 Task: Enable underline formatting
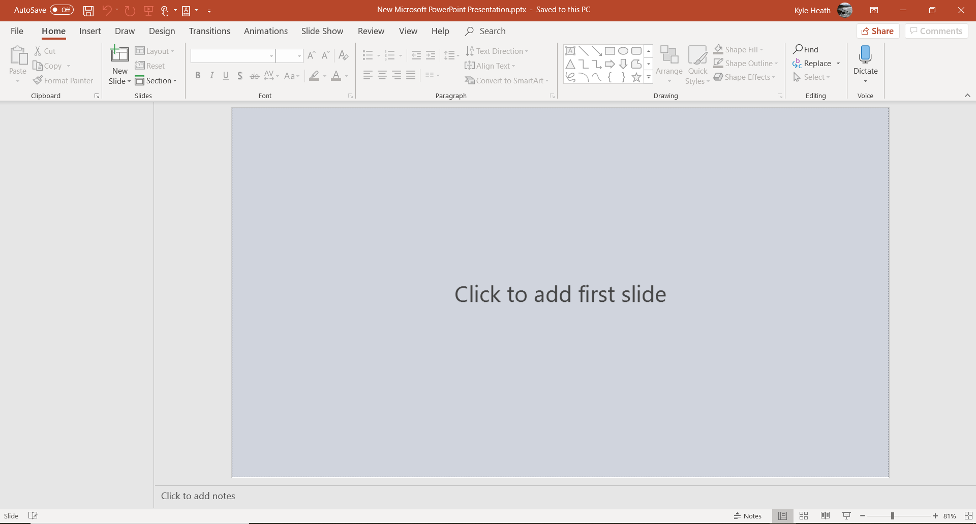tap(226, 75)
